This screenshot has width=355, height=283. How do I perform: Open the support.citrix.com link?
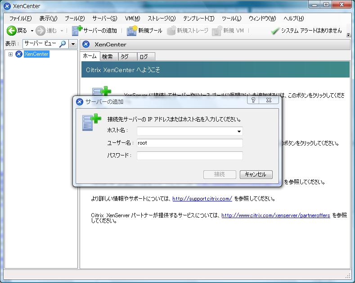coord(202,199)
